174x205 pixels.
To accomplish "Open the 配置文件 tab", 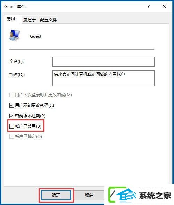I will coord(48,20).
